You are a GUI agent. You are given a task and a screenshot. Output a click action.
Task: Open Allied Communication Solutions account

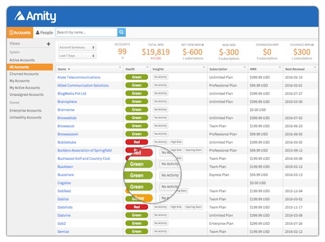[83, 86]
